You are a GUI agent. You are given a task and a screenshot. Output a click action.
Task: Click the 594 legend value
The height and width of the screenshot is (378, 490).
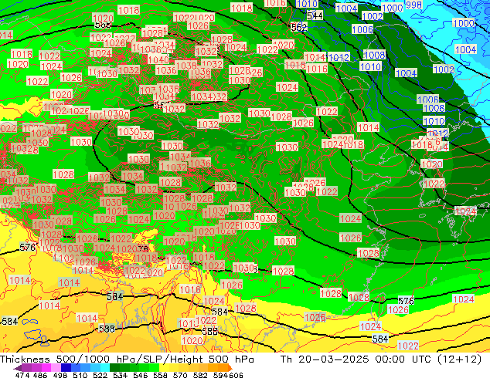click(x=220, y=375)
